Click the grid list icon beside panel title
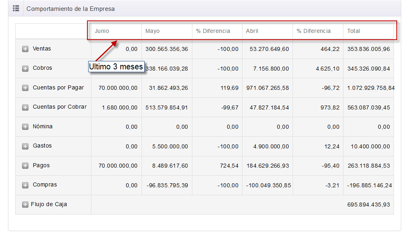Screen dimensions: 408x235 click(16, 8)
